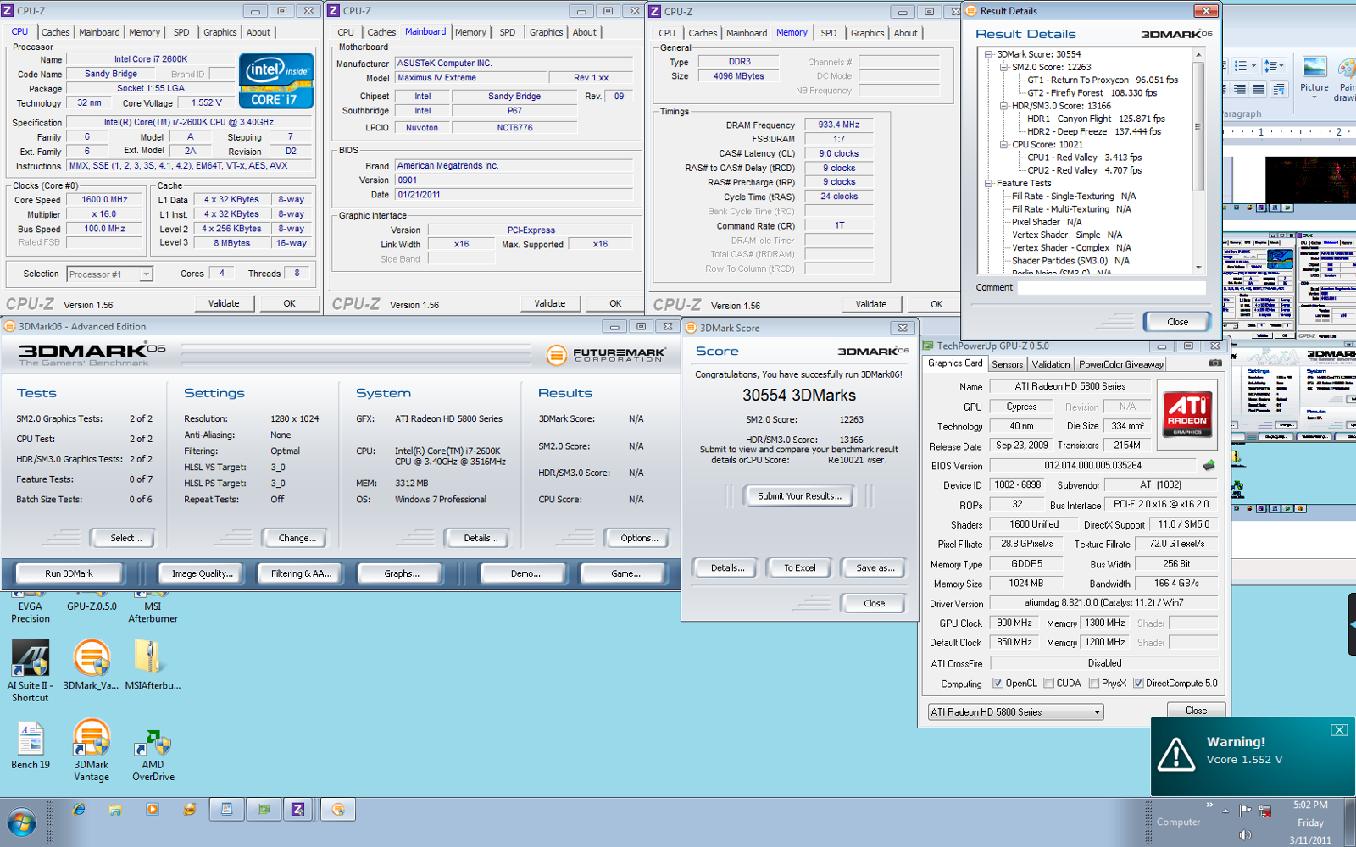This screenshot has width=1356, height=847.
Task: Click the Futuremark Corporation logo
Action: [x=604, y=355]
